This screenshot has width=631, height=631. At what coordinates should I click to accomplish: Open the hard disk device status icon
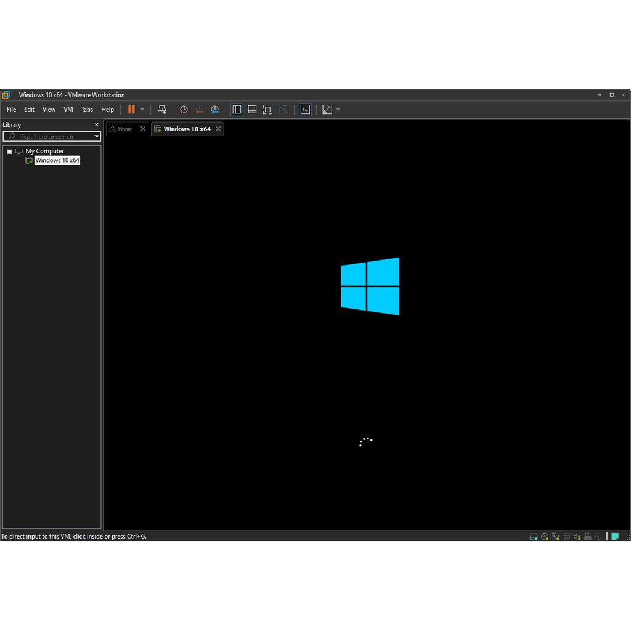pyautogui.click(x=534, y=536)
